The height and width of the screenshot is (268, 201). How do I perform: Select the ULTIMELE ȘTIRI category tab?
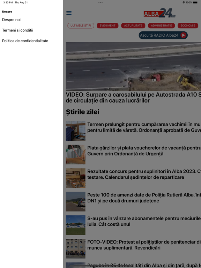pos(81,25)
